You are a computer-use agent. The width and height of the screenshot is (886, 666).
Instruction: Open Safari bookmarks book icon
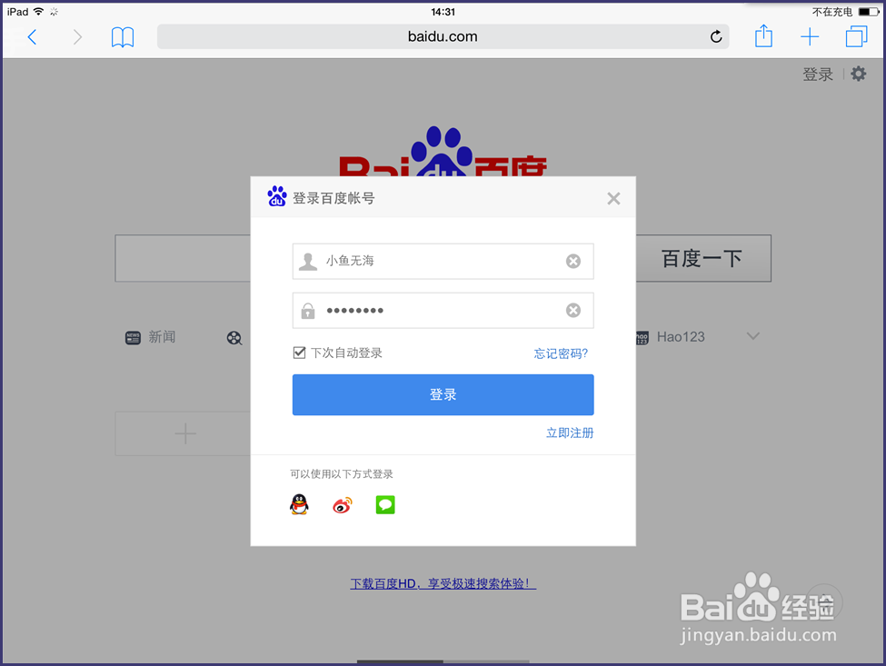123,37
